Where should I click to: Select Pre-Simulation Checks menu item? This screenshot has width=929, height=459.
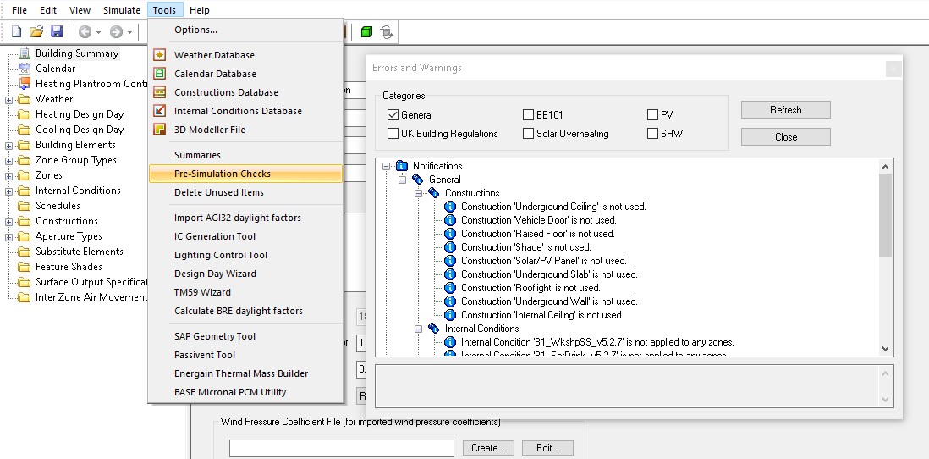click(x=223, y=174)
